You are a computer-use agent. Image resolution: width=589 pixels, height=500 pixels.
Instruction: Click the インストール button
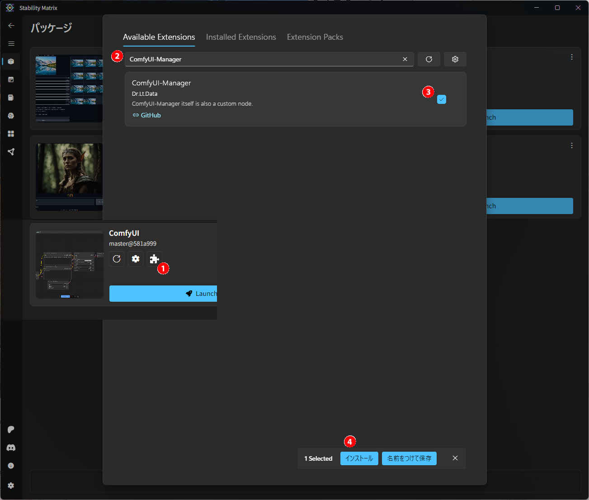pos(359,458)
